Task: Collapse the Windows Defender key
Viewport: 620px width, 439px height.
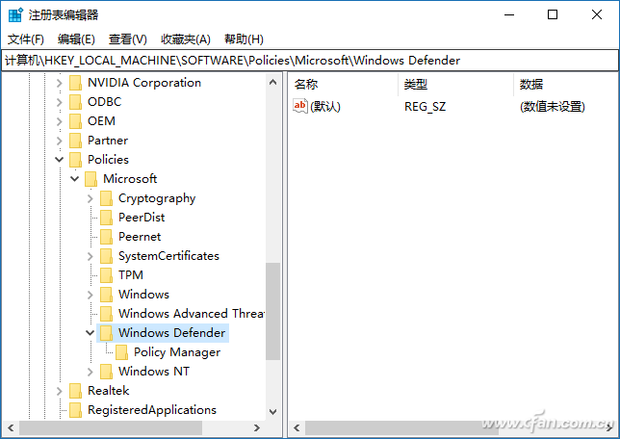Action: [90, 333]
